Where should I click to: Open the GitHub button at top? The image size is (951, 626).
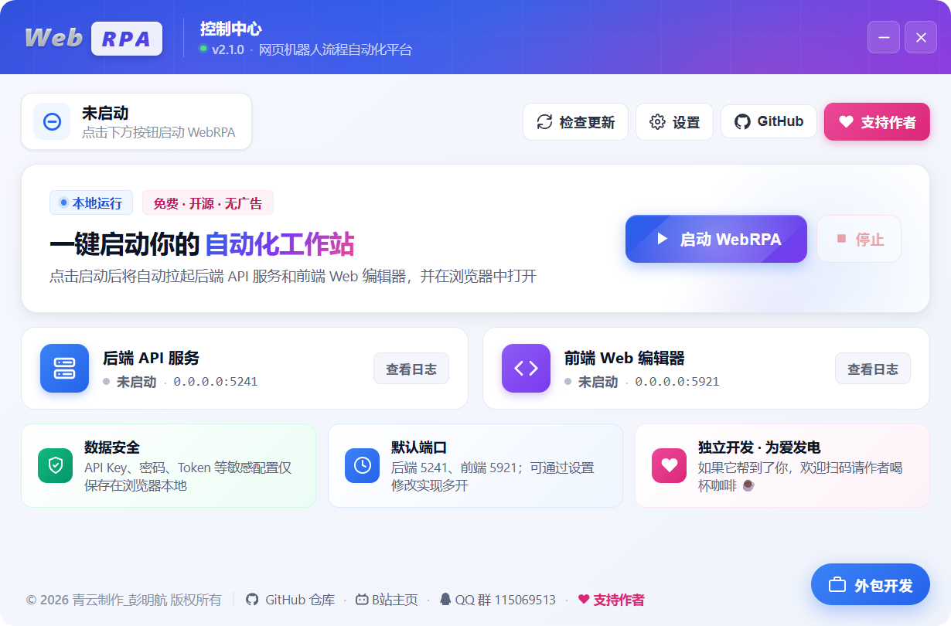coord(769,121)
